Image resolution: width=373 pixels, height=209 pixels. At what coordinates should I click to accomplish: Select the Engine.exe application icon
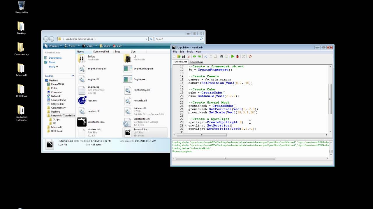pyautogui.click(x=128, y=79)
